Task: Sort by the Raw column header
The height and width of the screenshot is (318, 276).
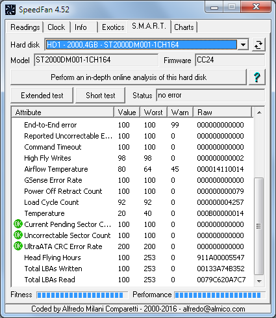Action: pyautogui.click(x=223, y=113)
